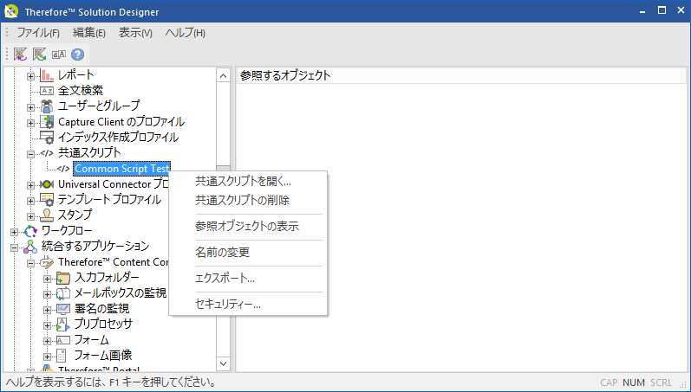Click the NUM status bar indicator
This screenshot has height=392, width=691.
634,382
